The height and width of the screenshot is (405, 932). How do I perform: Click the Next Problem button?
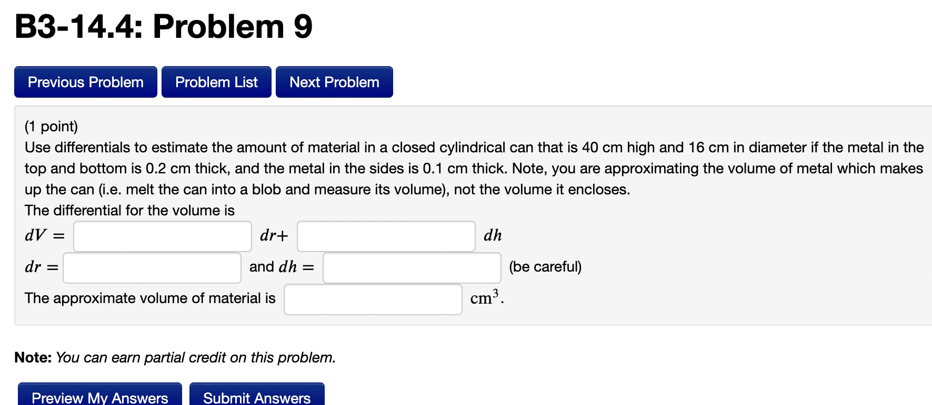334,82
